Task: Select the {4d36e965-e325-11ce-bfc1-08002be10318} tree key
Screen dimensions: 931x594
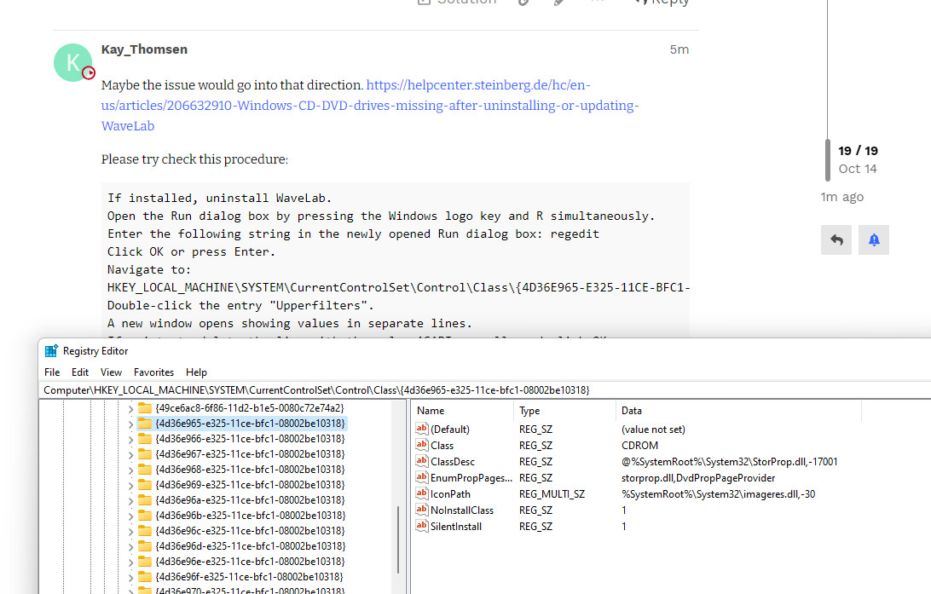Action: [x=250, y=423]
